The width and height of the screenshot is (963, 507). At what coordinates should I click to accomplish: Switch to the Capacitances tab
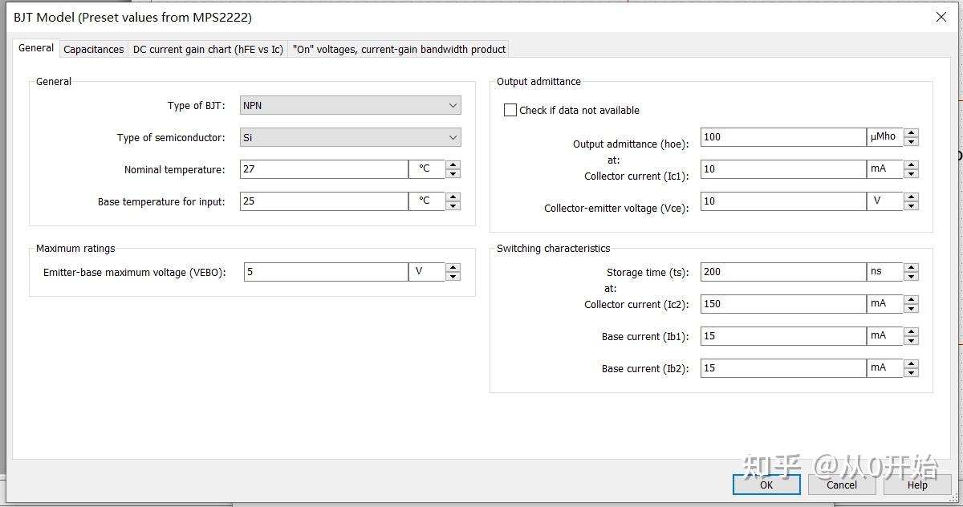(x=94, y=49)
